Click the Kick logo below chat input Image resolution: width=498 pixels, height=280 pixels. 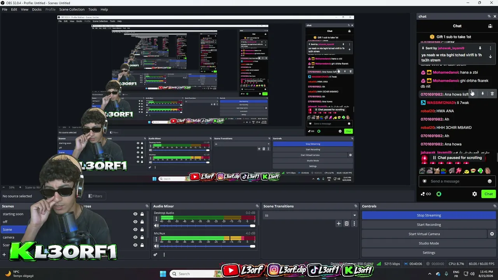439,194
